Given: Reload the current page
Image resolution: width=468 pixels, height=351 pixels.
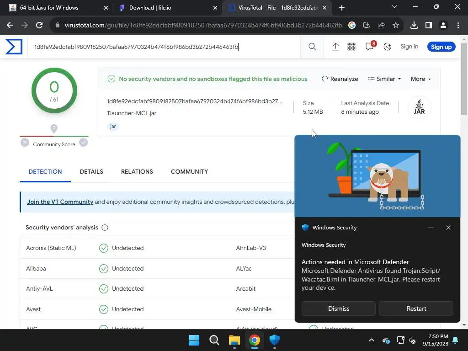Looking at the screenshot, I should coord(39,26).
